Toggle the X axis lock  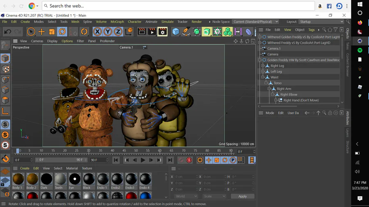coord(97,32)
